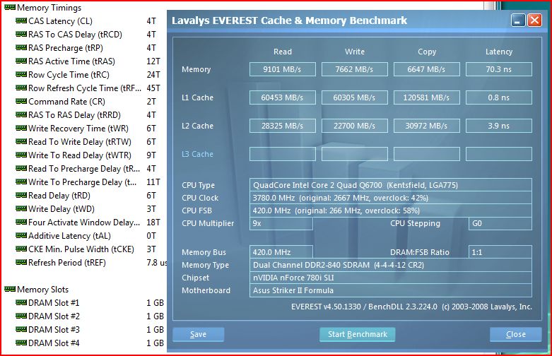This screenshot has width=552, height=356.
Task: Save the benchmark results
Action: (198, 334)
